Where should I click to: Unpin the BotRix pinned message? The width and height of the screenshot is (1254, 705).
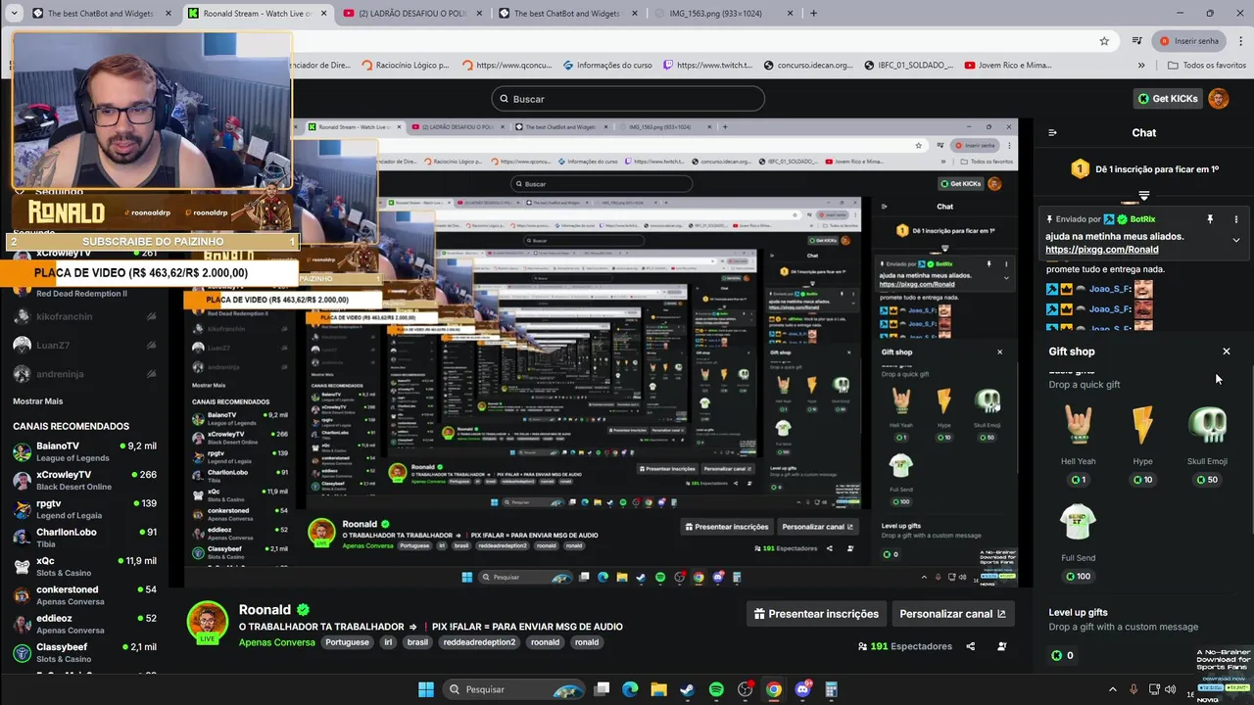click(x=1210, y=219)
